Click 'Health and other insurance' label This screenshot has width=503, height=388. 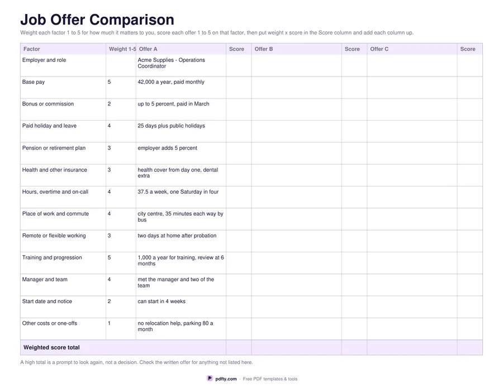tap(55, 170)
